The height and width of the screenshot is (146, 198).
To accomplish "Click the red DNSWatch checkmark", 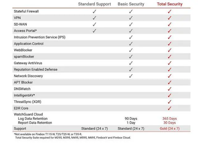I will coord(169,89).
